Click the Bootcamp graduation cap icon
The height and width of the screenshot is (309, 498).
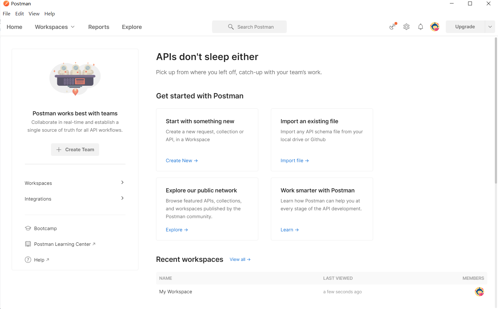28,228
